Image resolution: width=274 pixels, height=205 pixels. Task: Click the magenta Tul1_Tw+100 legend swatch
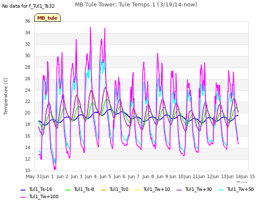[x=23, y=197]
